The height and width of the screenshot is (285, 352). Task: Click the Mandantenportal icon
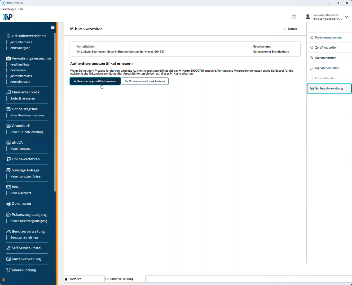pyautogui.click(x=8, y=92)
